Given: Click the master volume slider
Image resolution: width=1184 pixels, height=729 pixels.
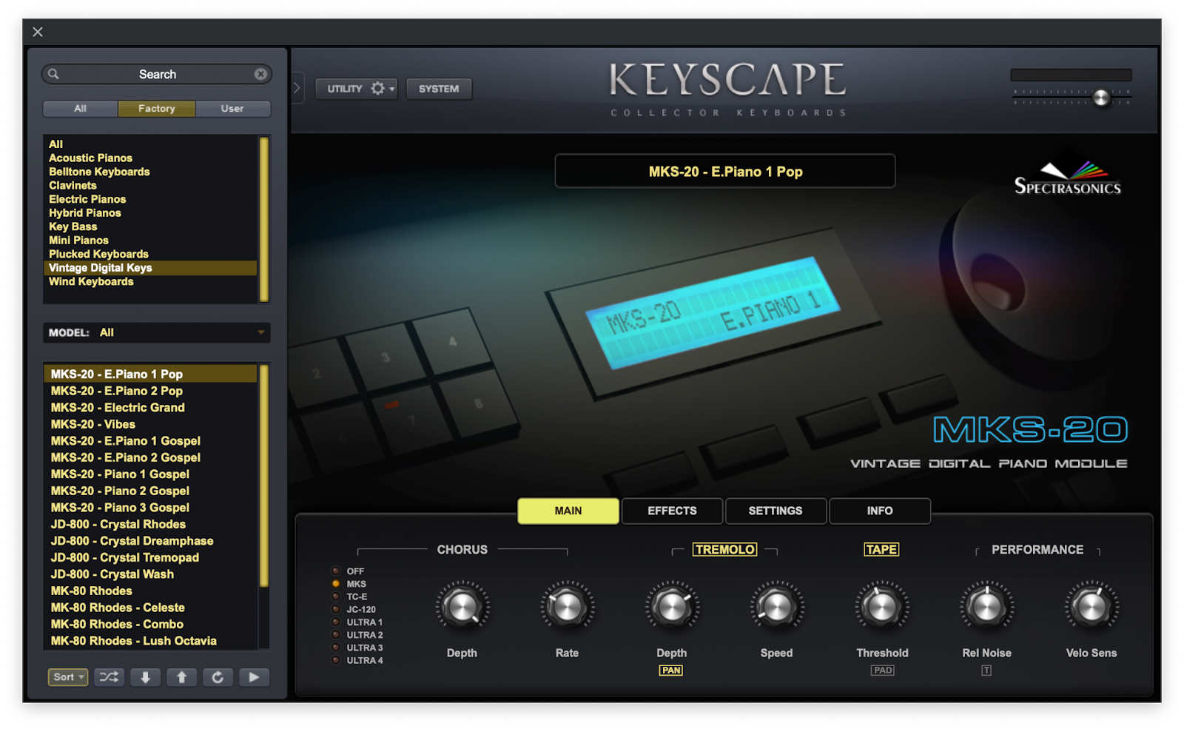Looking at the screenshot, I should click(1101, 98).
